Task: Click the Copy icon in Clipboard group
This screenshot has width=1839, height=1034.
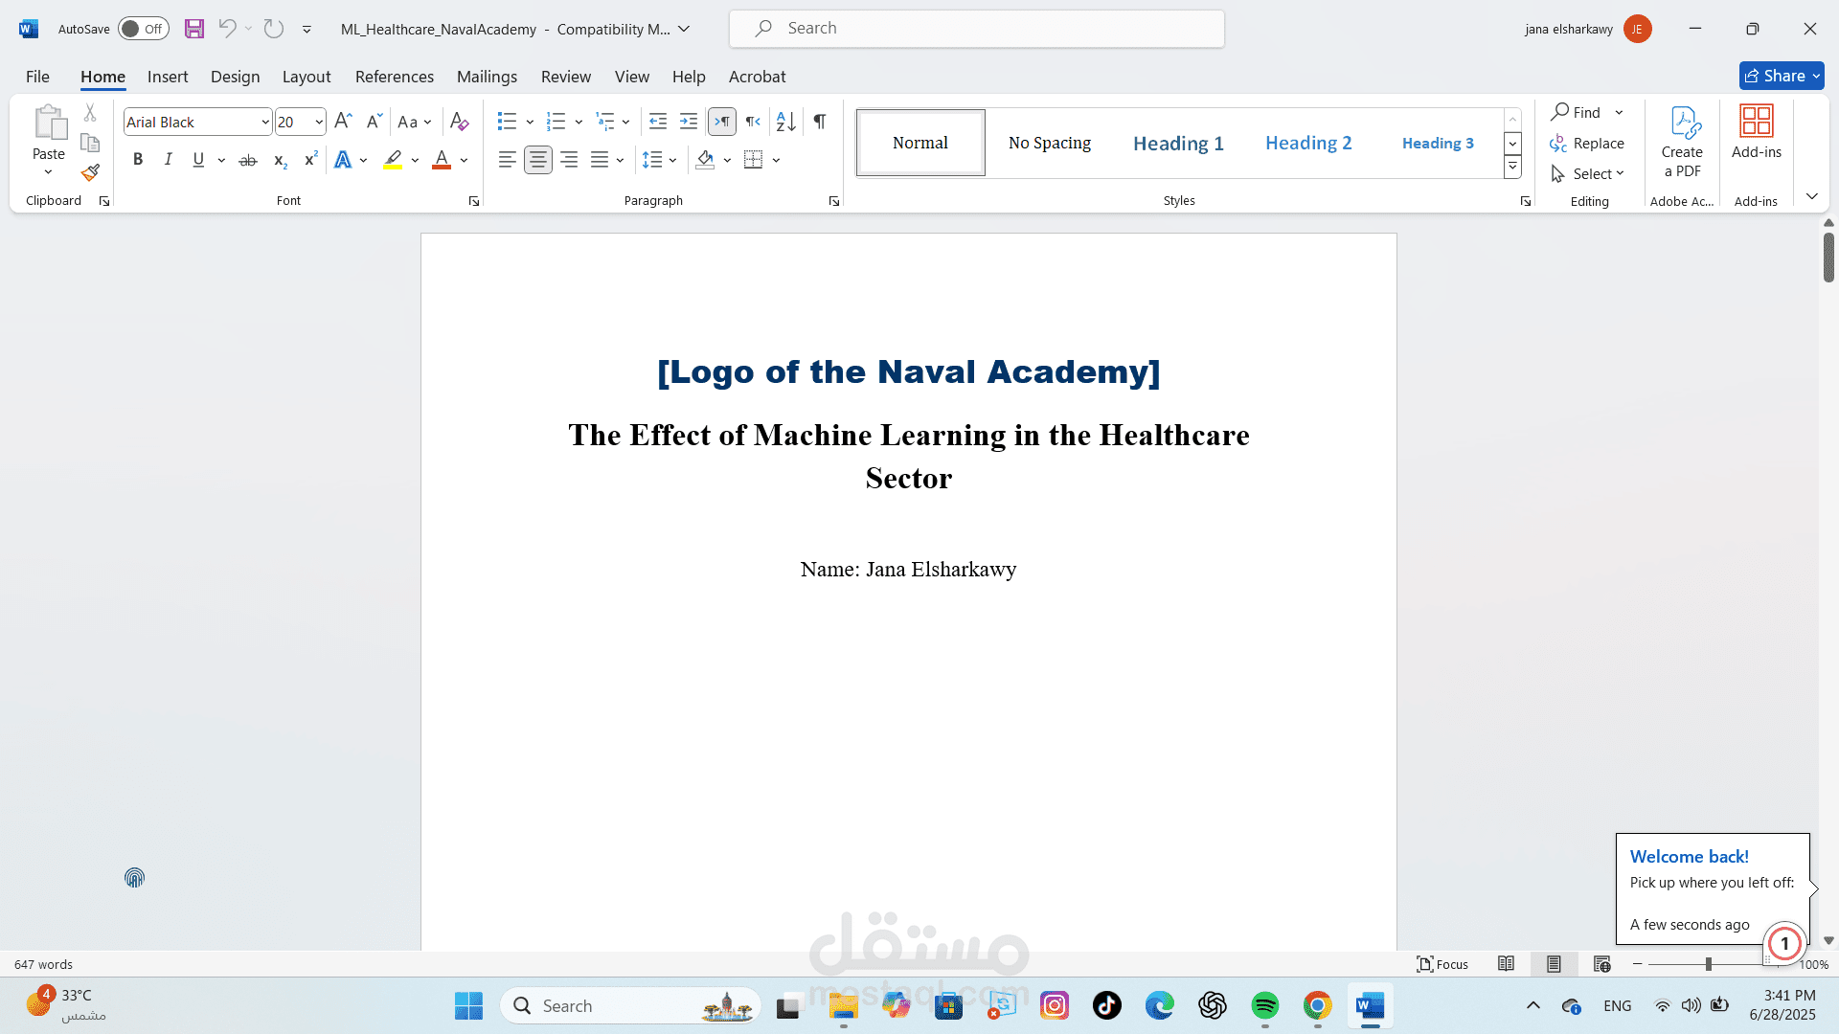Action: pyautogui.click(x=90, y=143)
